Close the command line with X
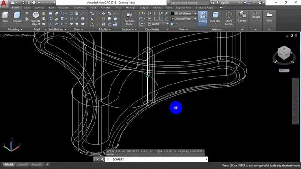The width and height of the screenshot is (301, 169). (x=97, y=159)
